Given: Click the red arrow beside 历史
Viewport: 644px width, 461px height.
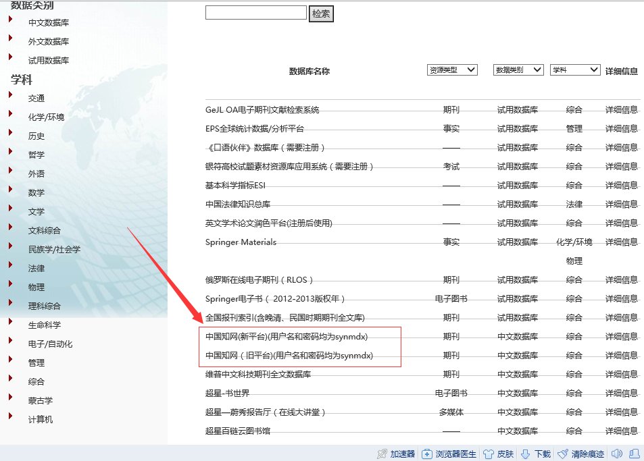Looking at the screenshot, I should coord(11,132).
